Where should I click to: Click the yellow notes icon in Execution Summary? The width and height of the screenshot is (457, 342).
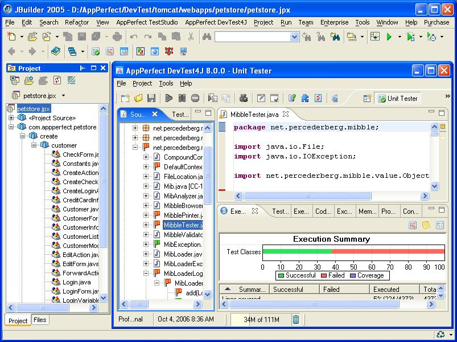click(426, 225)
